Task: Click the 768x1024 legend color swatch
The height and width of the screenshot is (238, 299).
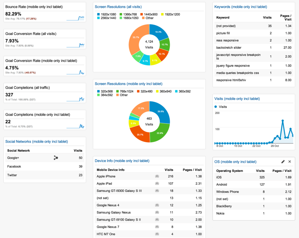Action: pyautogui.click(x=117, y=91)
